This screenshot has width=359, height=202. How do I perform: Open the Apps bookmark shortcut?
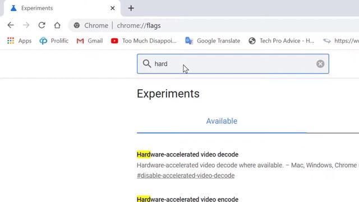20,41
